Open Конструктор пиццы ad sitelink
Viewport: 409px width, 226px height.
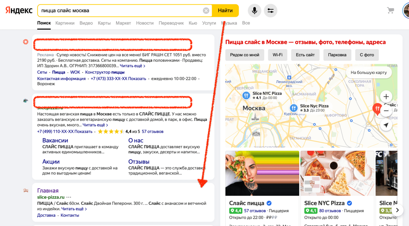point(105,72)
